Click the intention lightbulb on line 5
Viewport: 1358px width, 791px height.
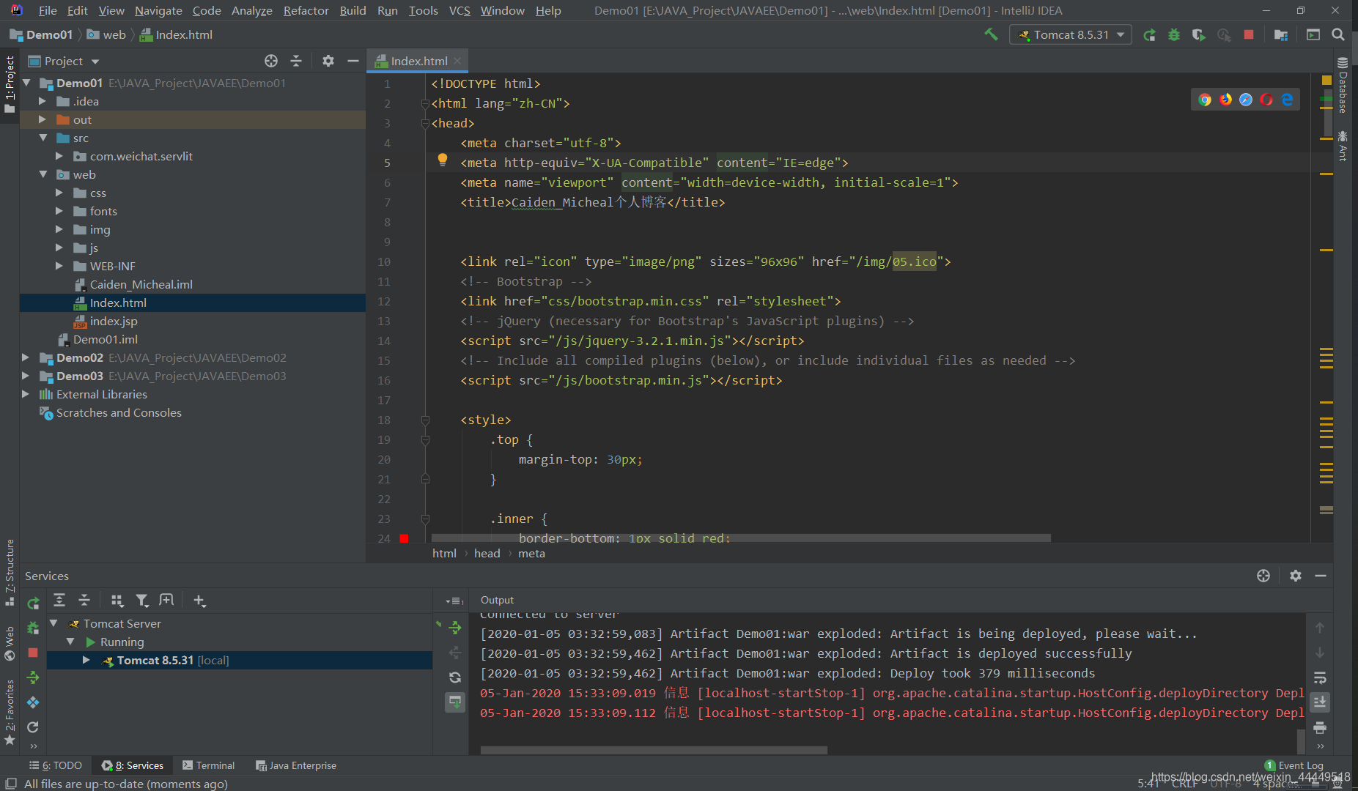point(443,160)
